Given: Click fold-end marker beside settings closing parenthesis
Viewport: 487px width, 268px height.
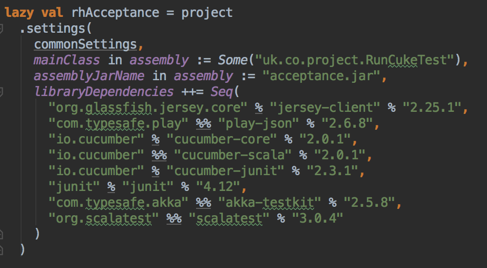Looking at the screenshot, I should (2, 248).
